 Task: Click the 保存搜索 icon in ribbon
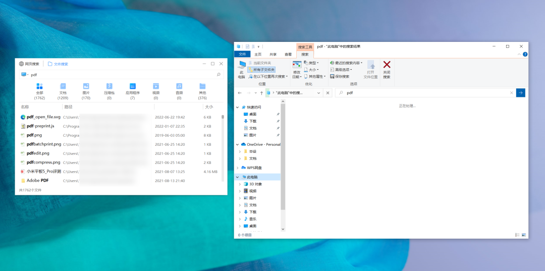[x=333, y=77]
